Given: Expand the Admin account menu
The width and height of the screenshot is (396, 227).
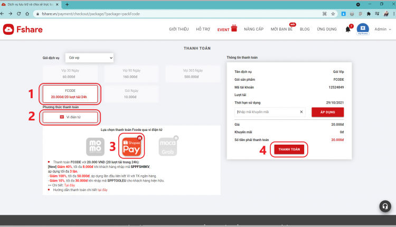Looking at the screenshot, I should point(383,29).
